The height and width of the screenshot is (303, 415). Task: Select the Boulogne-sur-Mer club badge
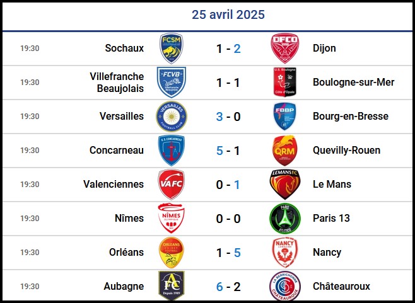(x=284, y=82)
